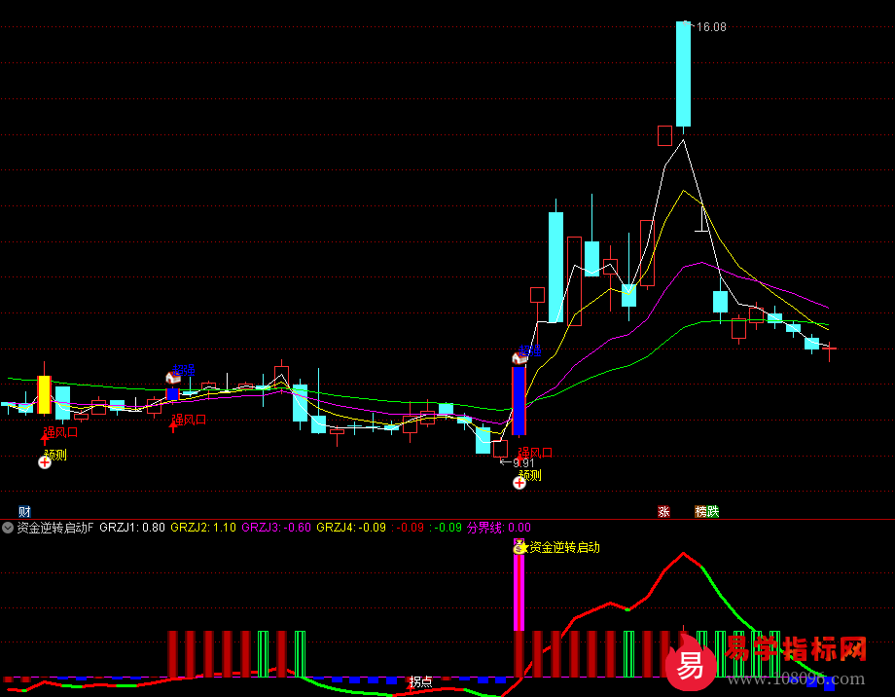Click the blue 财 finance marker

coord(24,511)
